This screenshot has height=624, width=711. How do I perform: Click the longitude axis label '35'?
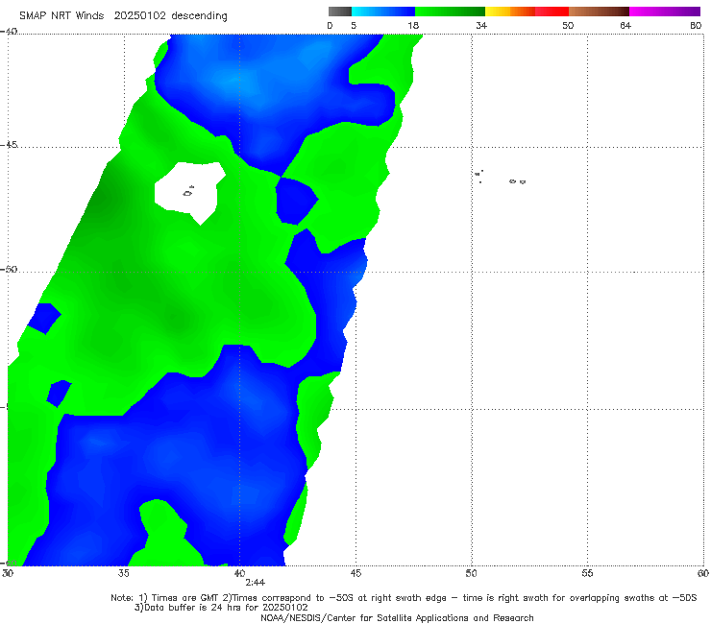click(x=123, y=573)
